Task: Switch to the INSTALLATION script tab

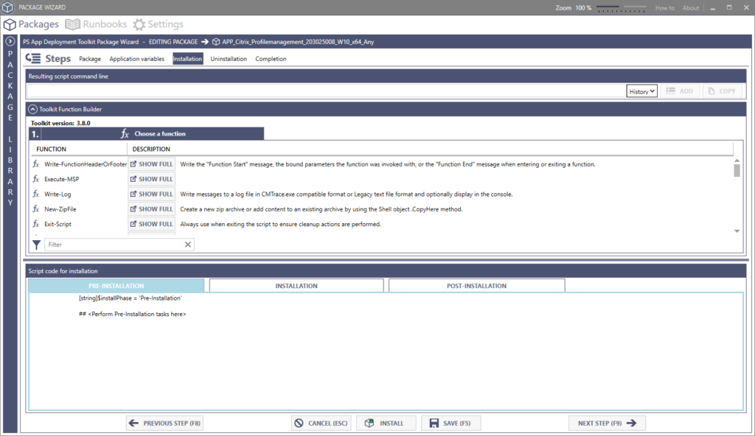Action: coord(296,286)
